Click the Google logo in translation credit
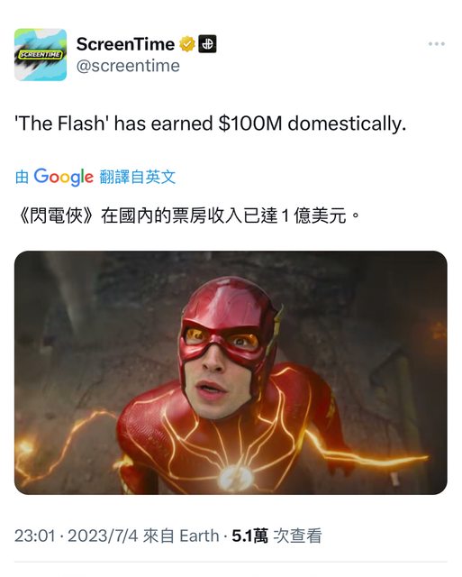The width and height of the screenshot is (462, 577). point(64,177)
